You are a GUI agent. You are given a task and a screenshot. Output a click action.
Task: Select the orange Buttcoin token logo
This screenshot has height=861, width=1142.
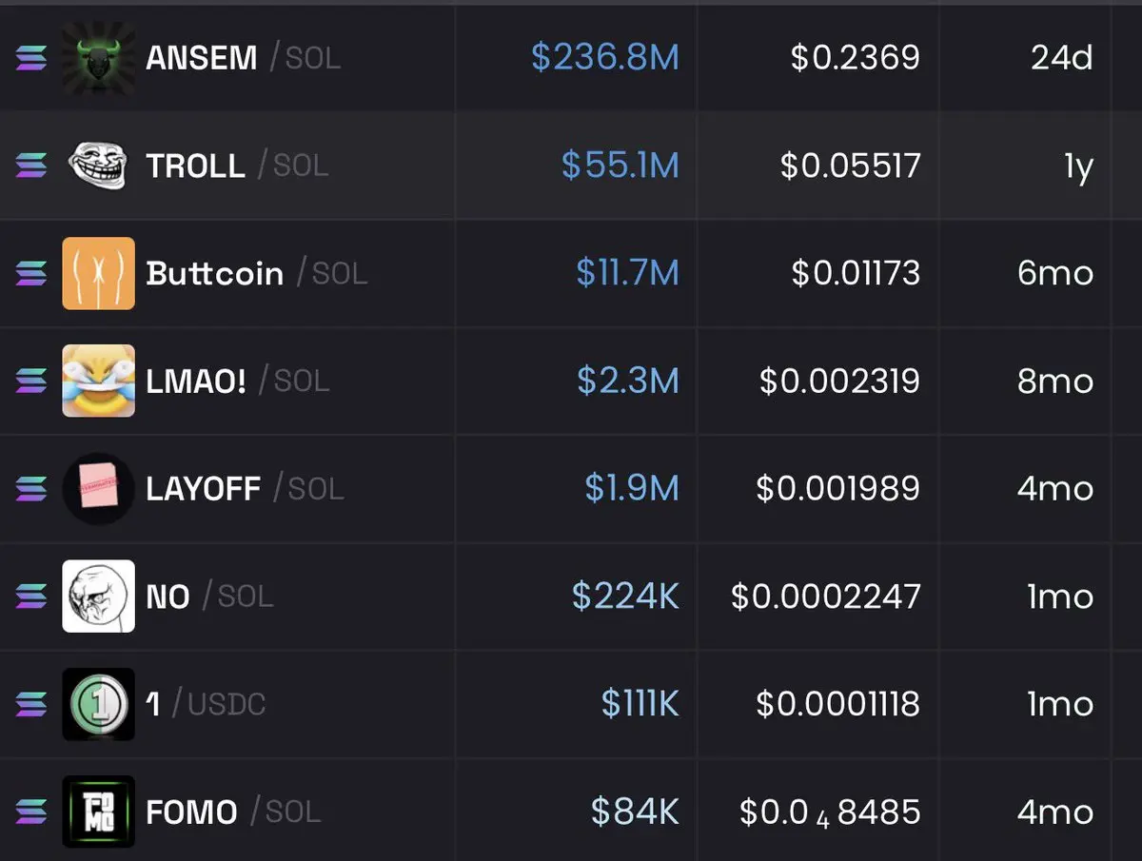coord(98,273)
